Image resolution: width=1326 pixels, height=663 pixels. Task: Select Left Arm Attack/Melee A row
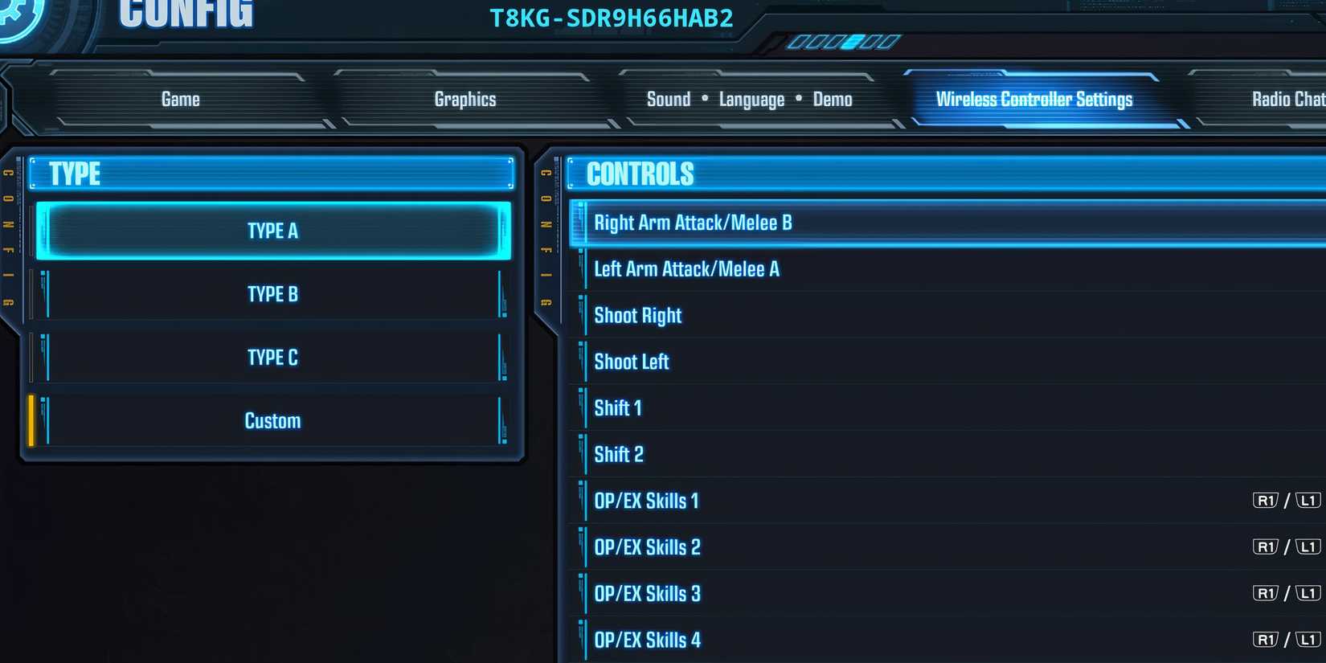tap(948, 269)
